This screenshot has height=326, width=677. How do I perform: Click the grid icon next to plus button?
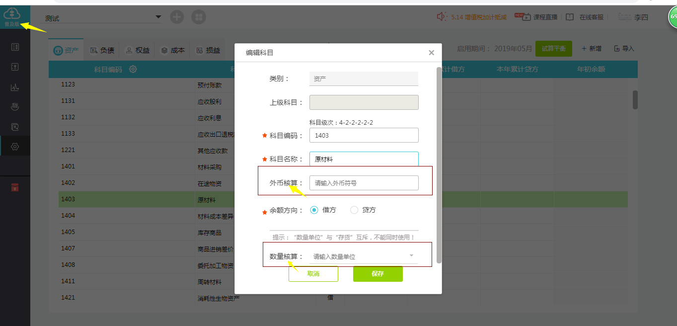point(199,17)
